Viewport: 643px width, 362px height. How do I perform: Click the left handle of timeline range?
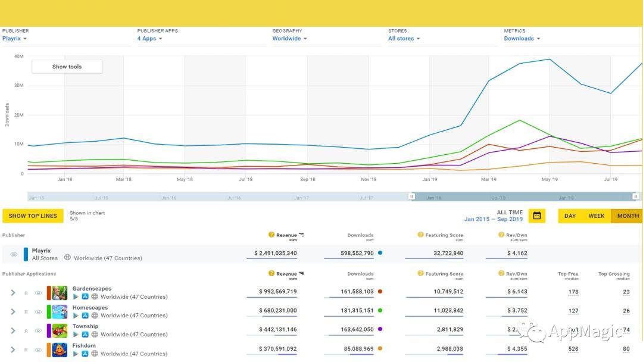412,197
